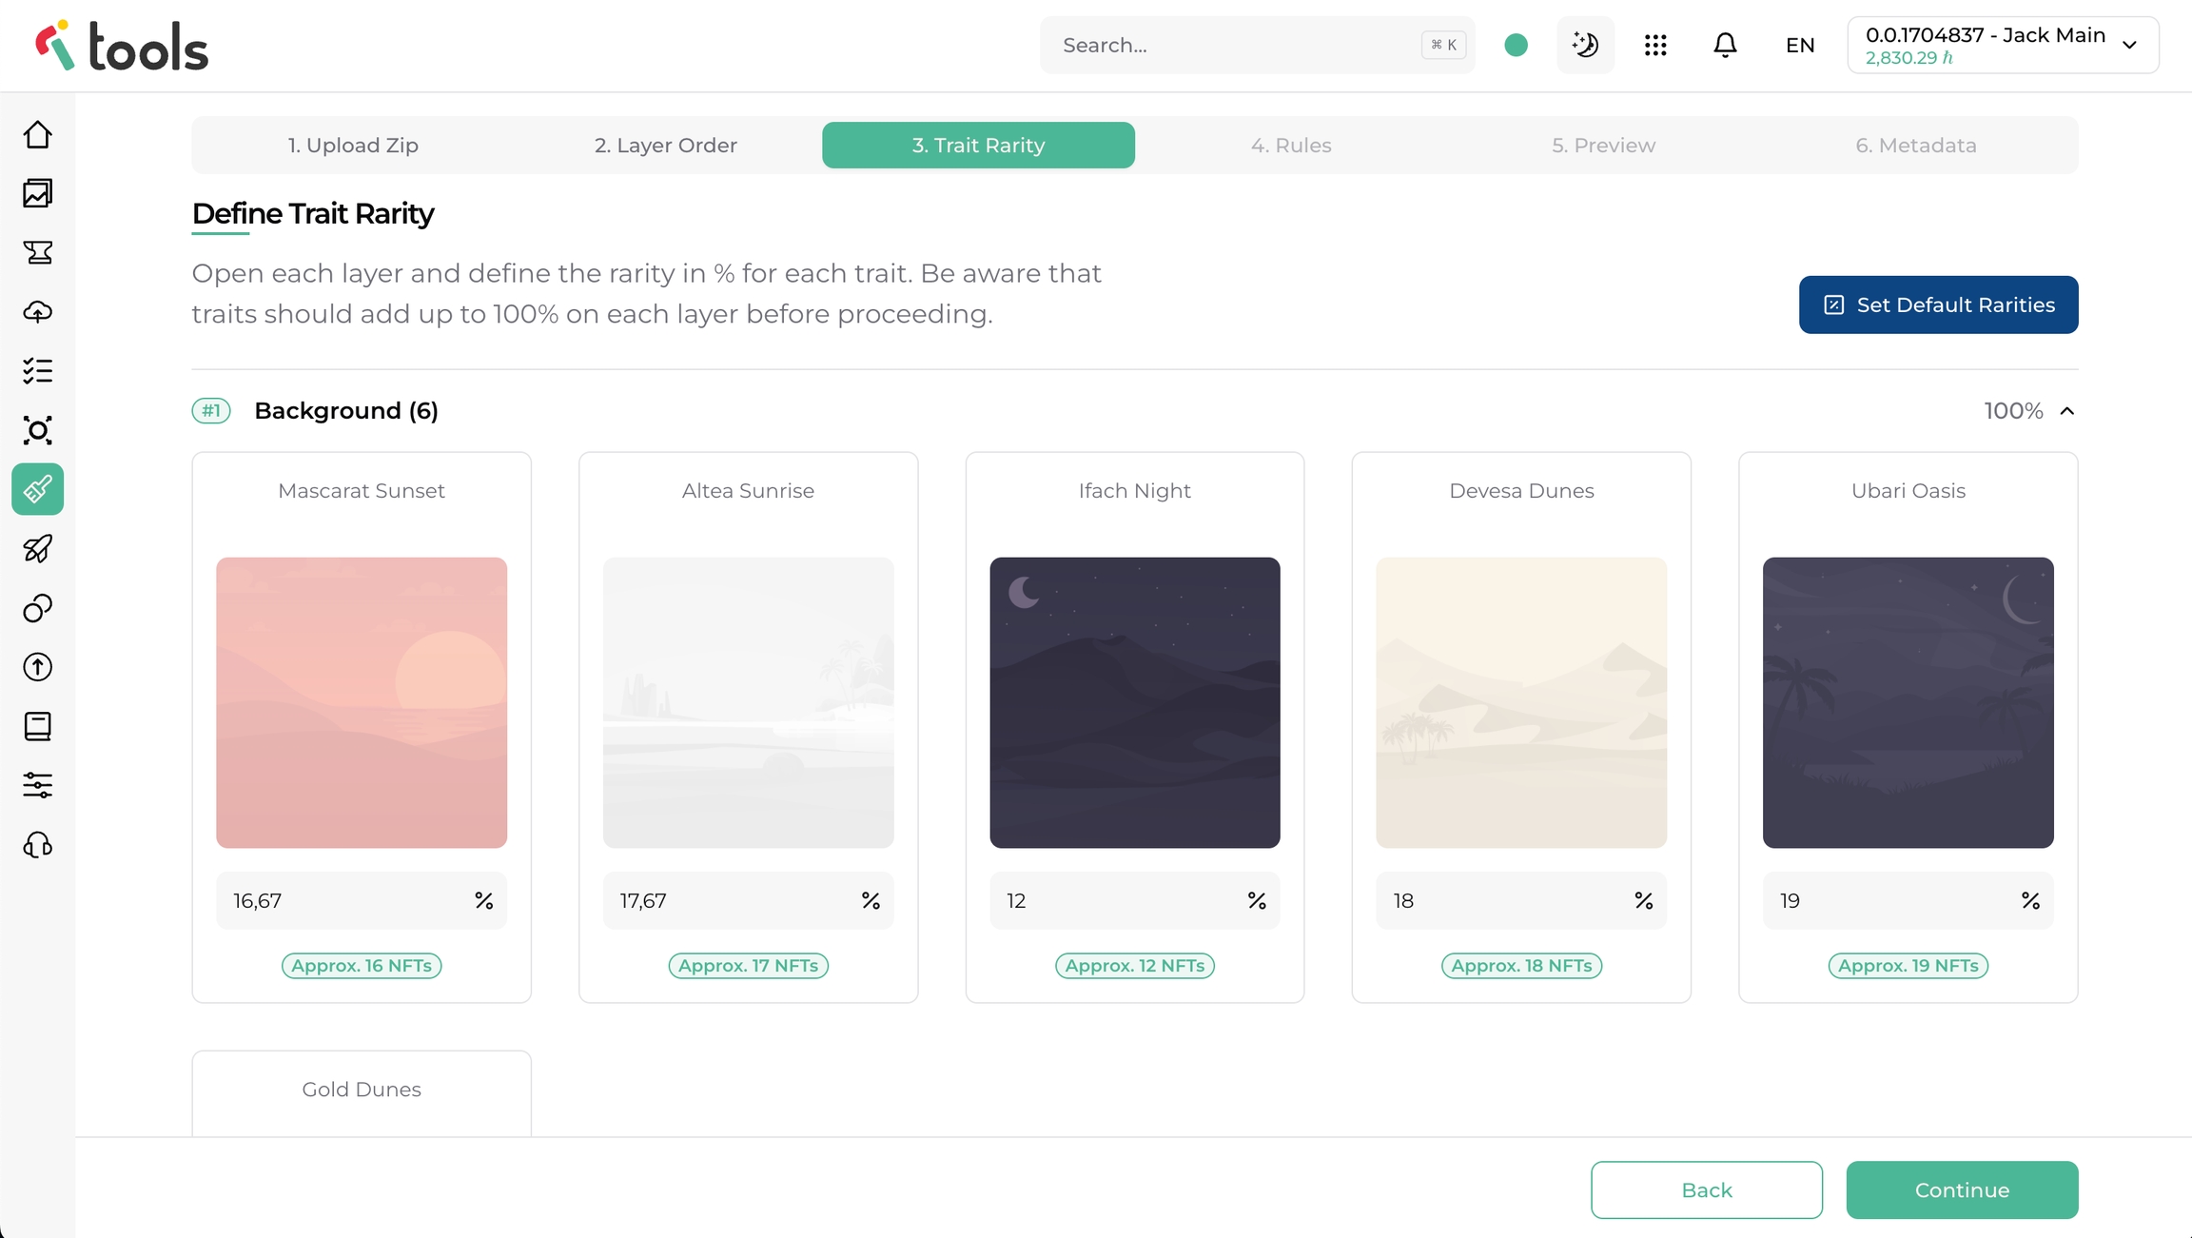Open the apps grid menu
The image size is (2192, 1238).
1655,45
